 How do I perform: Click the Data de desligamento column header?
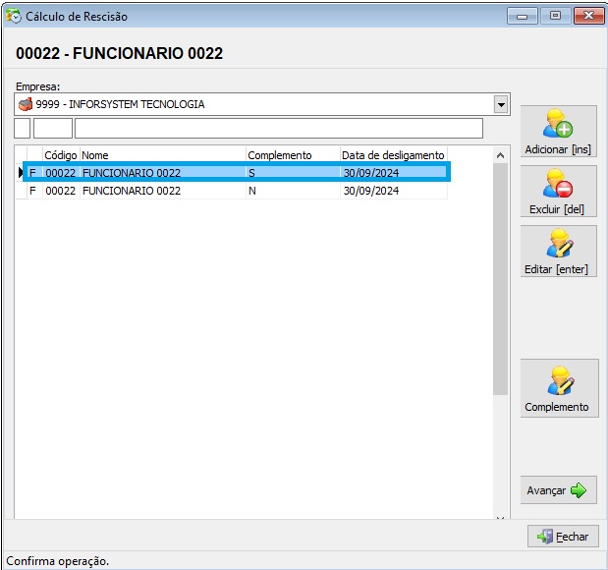(393, 155)
